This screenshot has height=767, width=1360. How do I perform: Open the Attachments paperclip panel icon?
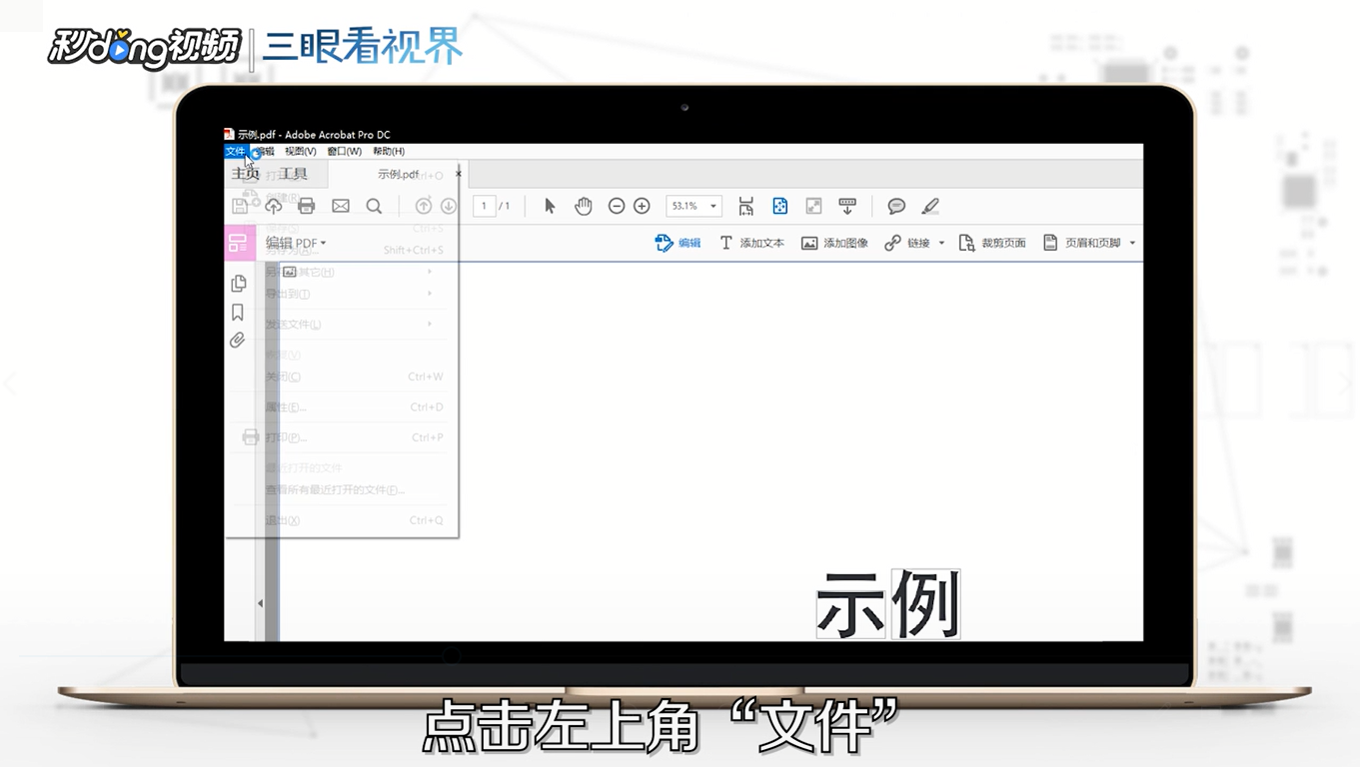pyautogui.click(x=238, y=341)
